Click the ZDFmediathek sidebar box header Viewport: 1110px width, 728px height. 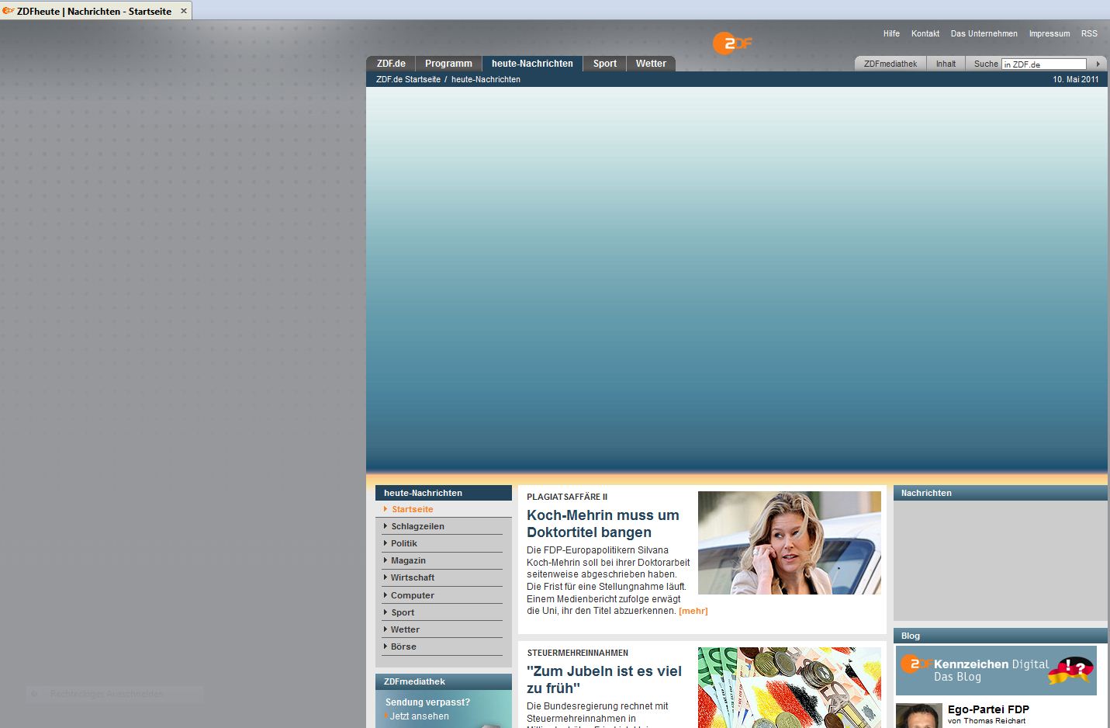(444, 681)
